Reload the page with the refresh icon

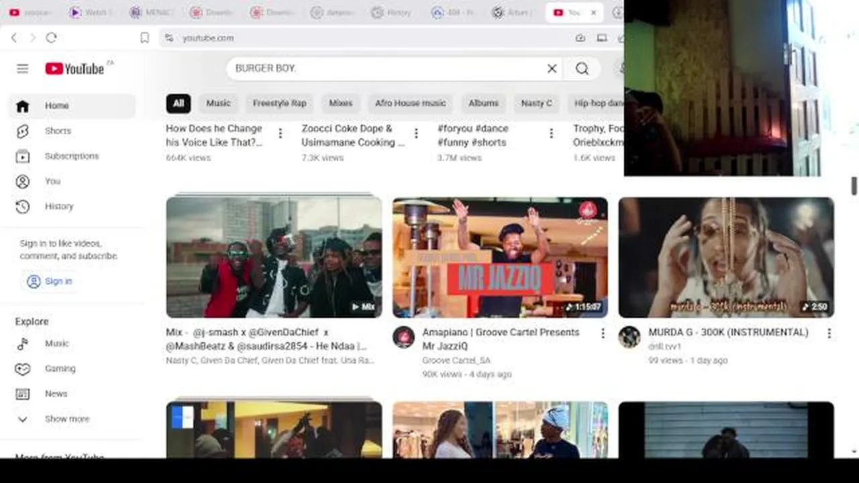(51, 38)
